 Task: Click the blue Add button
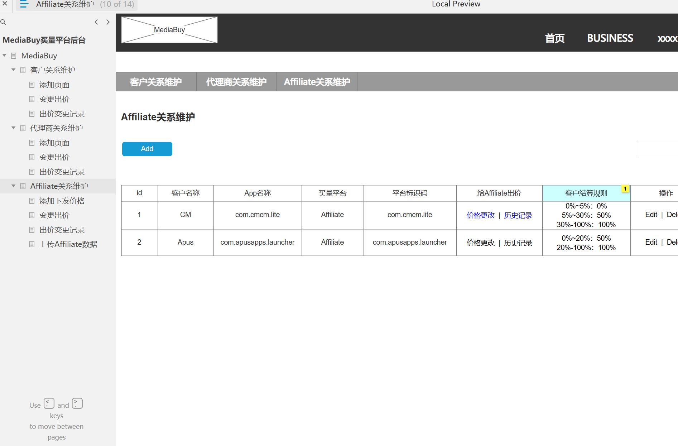tap(147, 149)
